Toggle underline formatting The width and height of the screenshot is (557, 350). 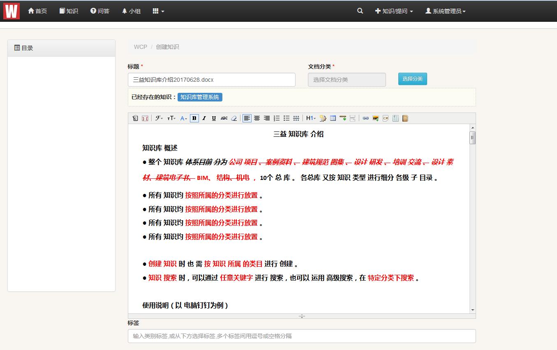pyautogui.click(x=214, y=118)
